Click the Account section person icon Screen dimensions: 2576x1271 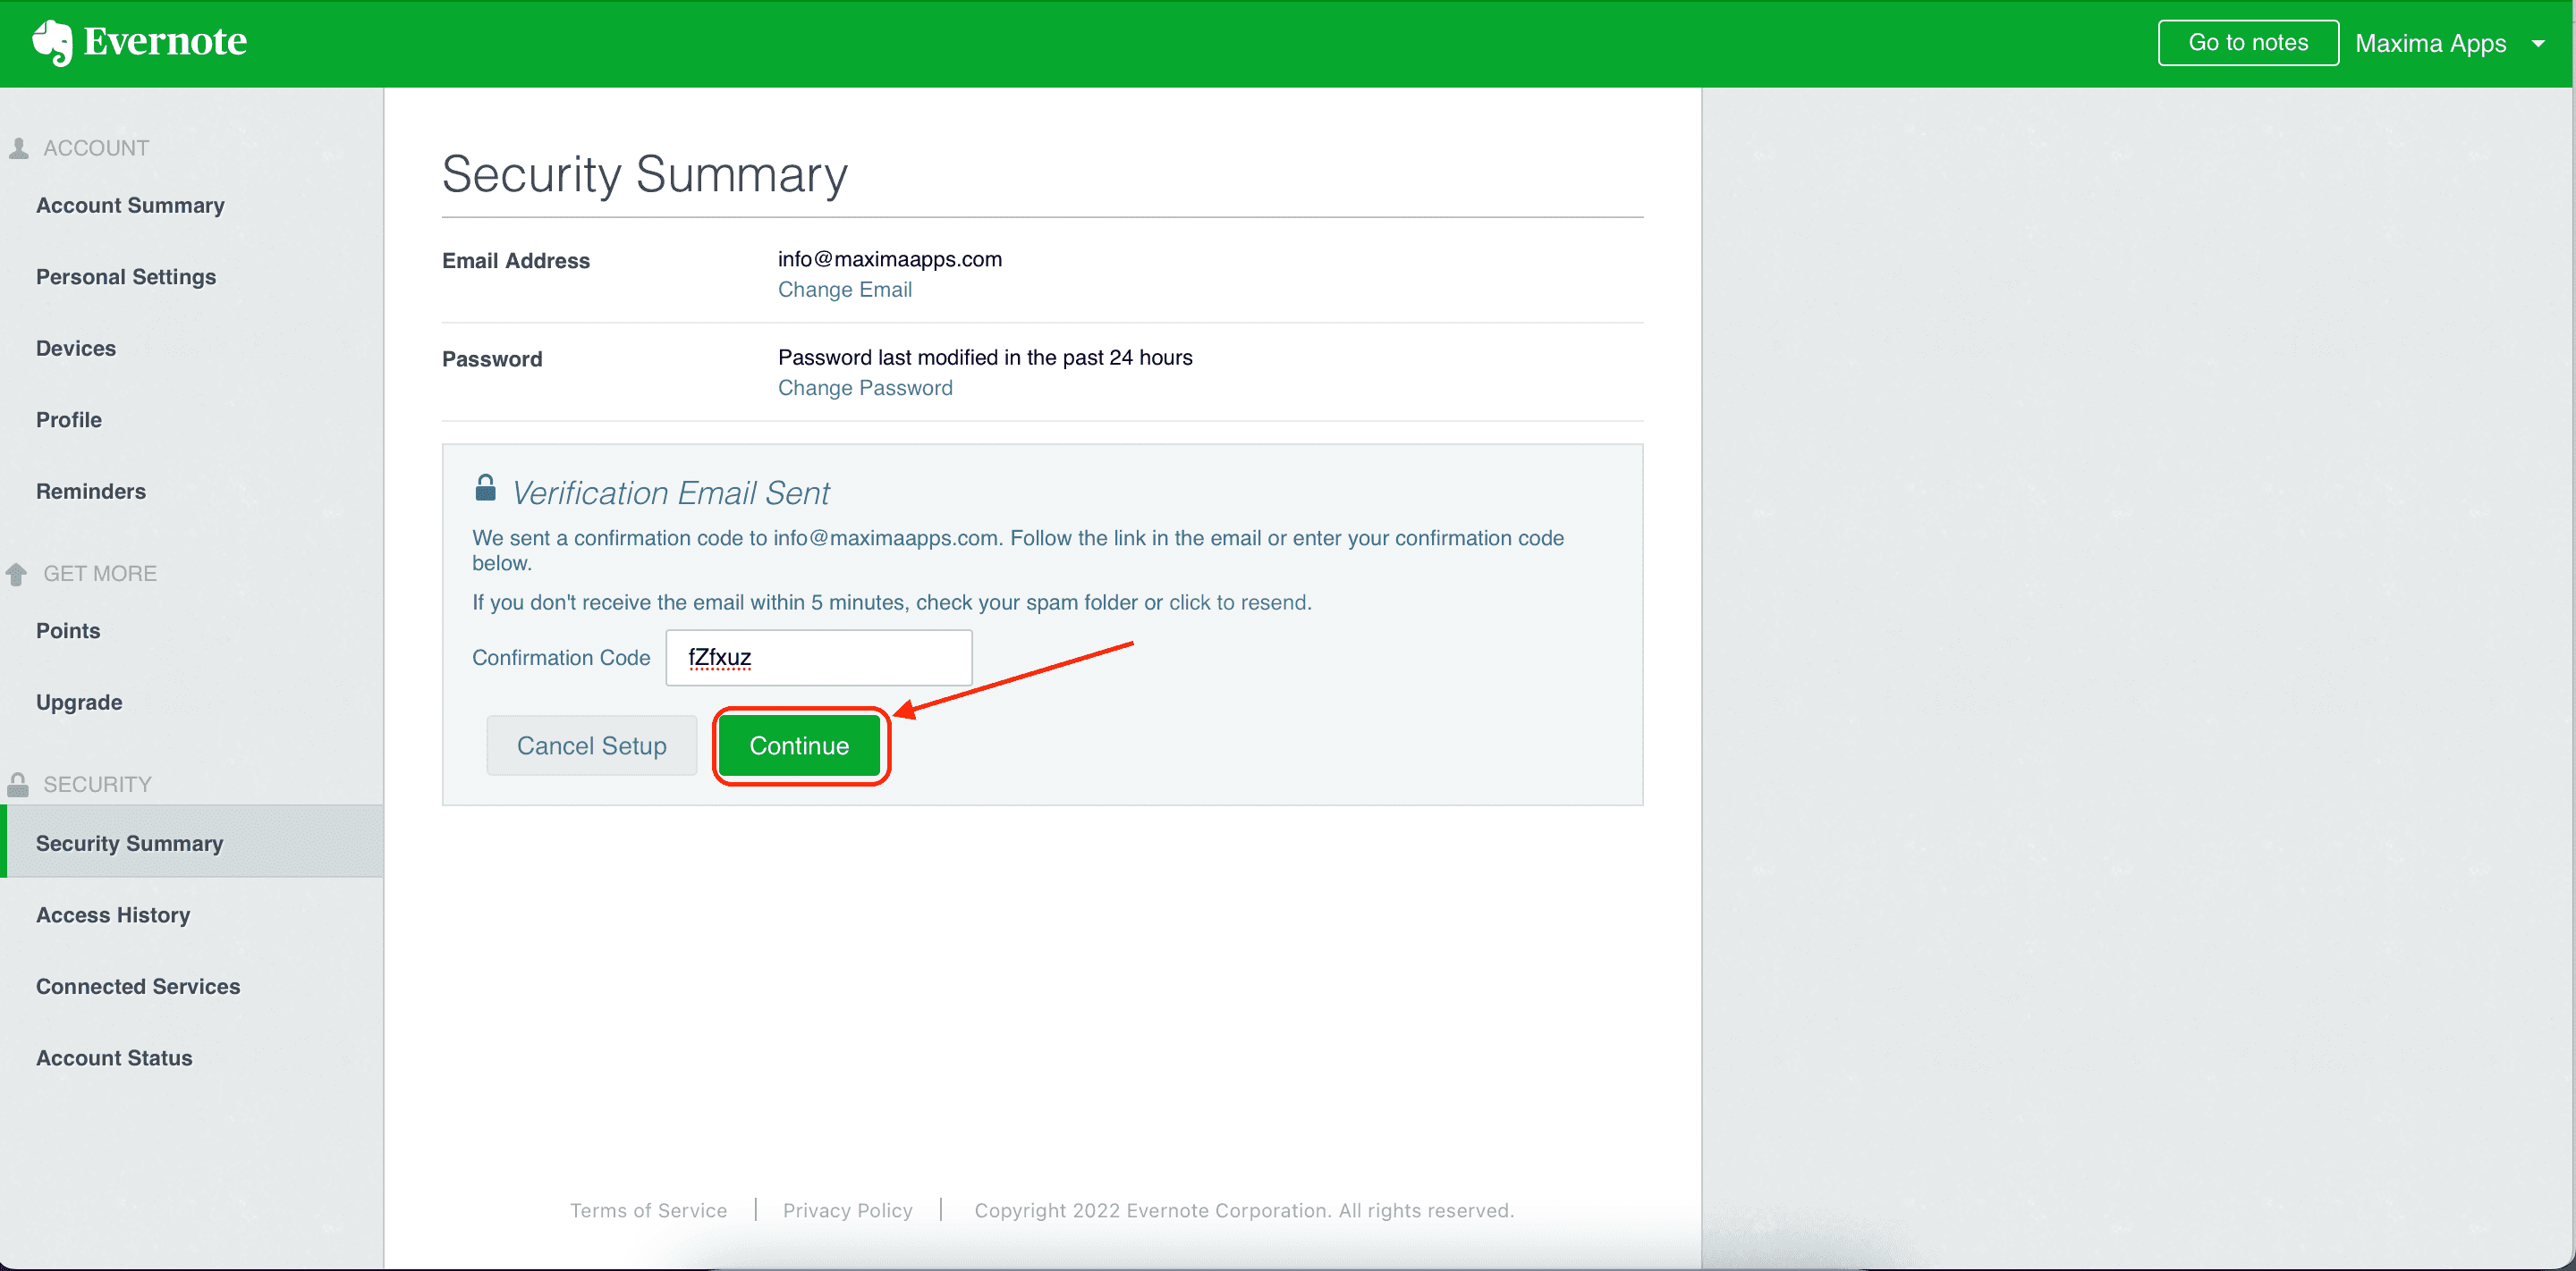18,147
